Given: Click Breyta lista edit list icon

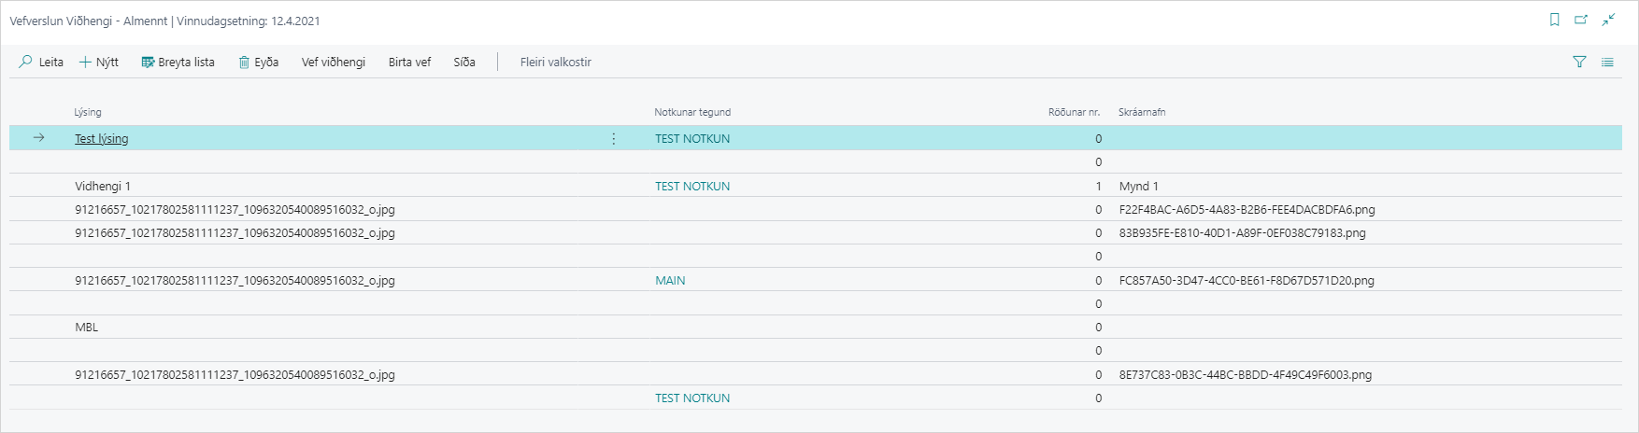Looking at the screenshot, I should [x=148, y=63].
